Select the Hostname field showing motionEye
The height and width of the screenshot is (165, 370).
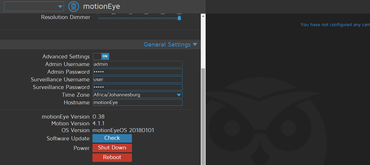tap(138, 102)
